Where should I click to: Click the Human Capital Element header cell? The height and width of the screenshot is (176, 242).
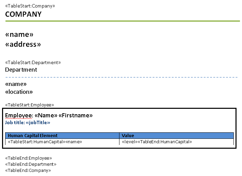coord(33,135)
